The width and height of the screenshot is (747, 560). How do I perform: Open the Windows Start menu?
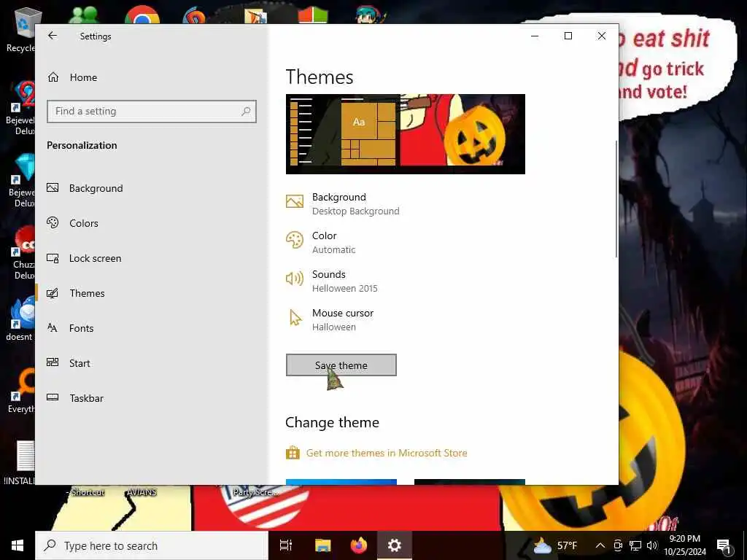pyautogui.click(x=18, y=545)
